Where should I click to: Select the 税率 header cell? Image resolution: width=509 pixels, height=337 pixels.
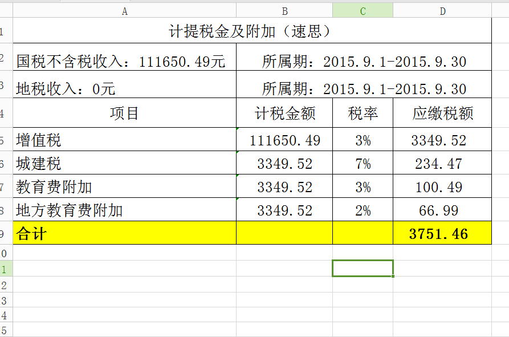pyautogui.click(x=363, y=113)
